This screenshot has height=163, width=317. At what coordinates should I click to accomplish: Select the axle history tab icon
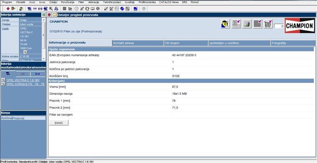[x=37, y=74]
